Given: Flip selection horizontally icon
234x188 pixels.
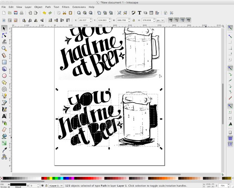Looking at the screenshot, I should pyautogui.click(x=36, y=20).
